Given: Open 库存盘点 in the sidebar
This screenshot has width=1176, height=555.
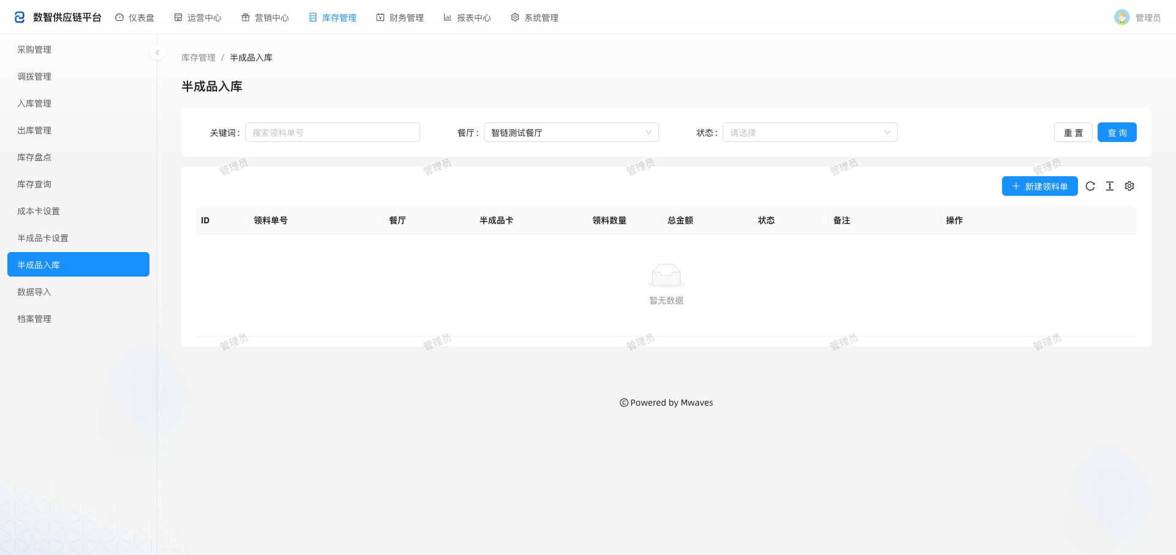Looking at the screenshot, I should point(78,157).
